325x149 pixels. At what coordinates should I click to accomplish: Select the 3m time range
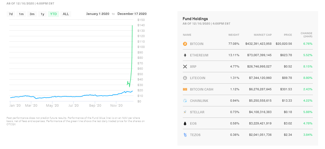(32, 14)
